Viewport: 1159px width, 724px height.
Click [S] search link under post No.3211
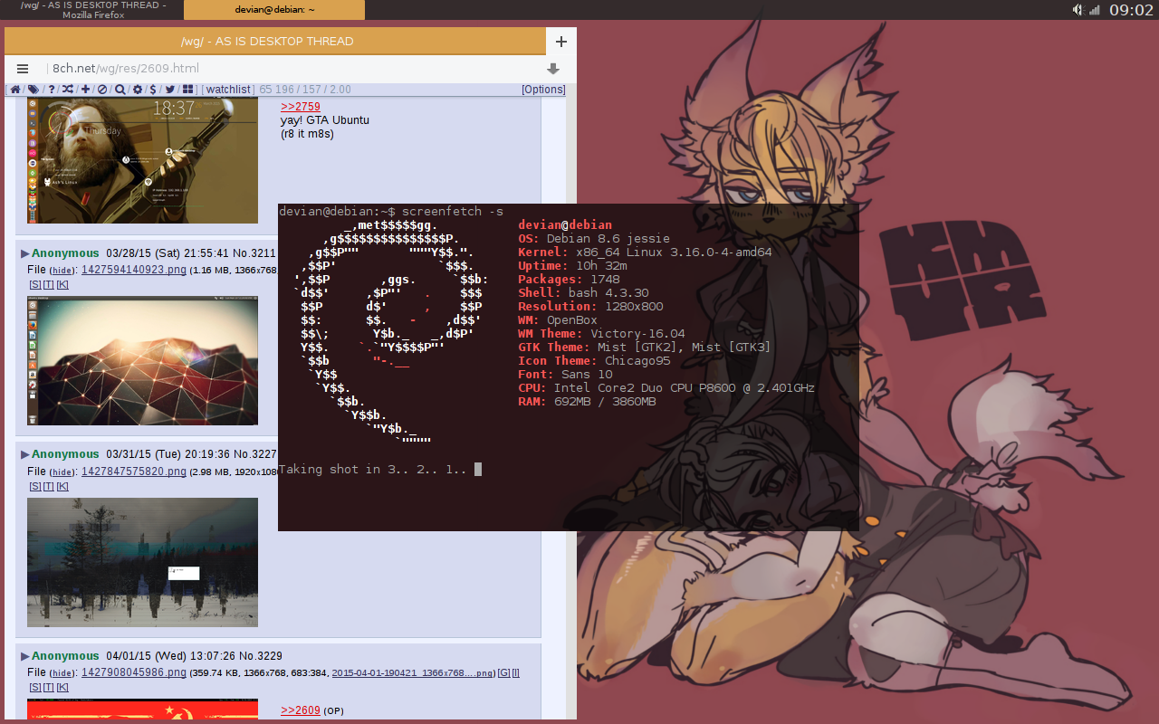[35, 285]
